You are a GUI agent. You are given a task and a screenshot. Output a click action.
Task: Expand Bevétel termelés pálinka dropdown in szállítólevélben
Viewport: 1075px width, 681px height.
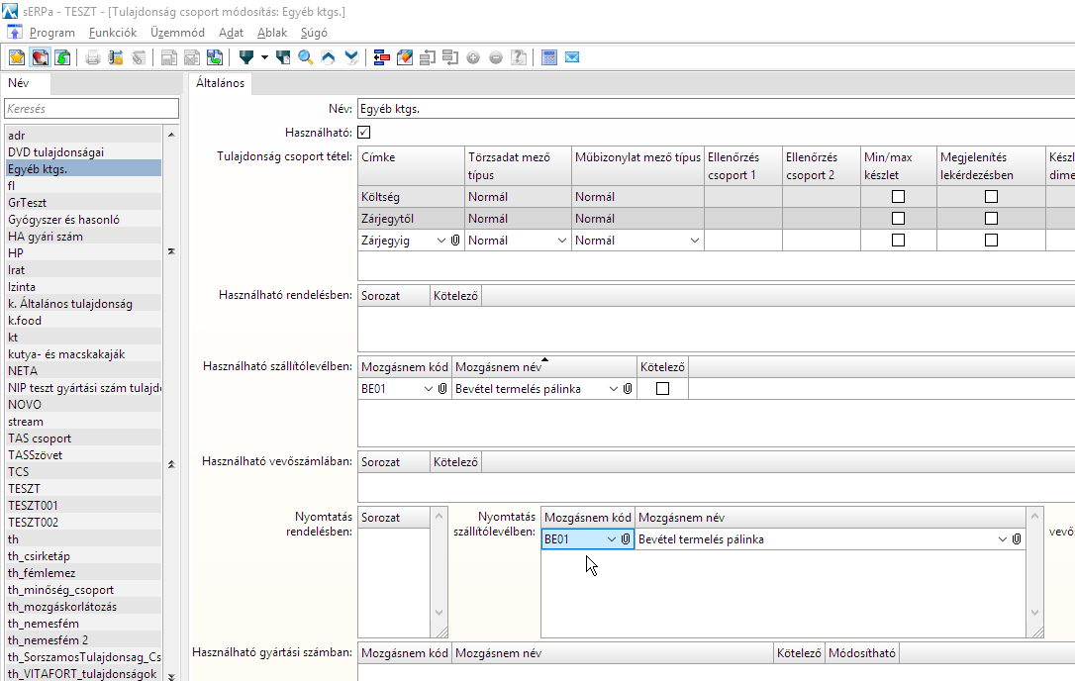click(x=614, y=389)
